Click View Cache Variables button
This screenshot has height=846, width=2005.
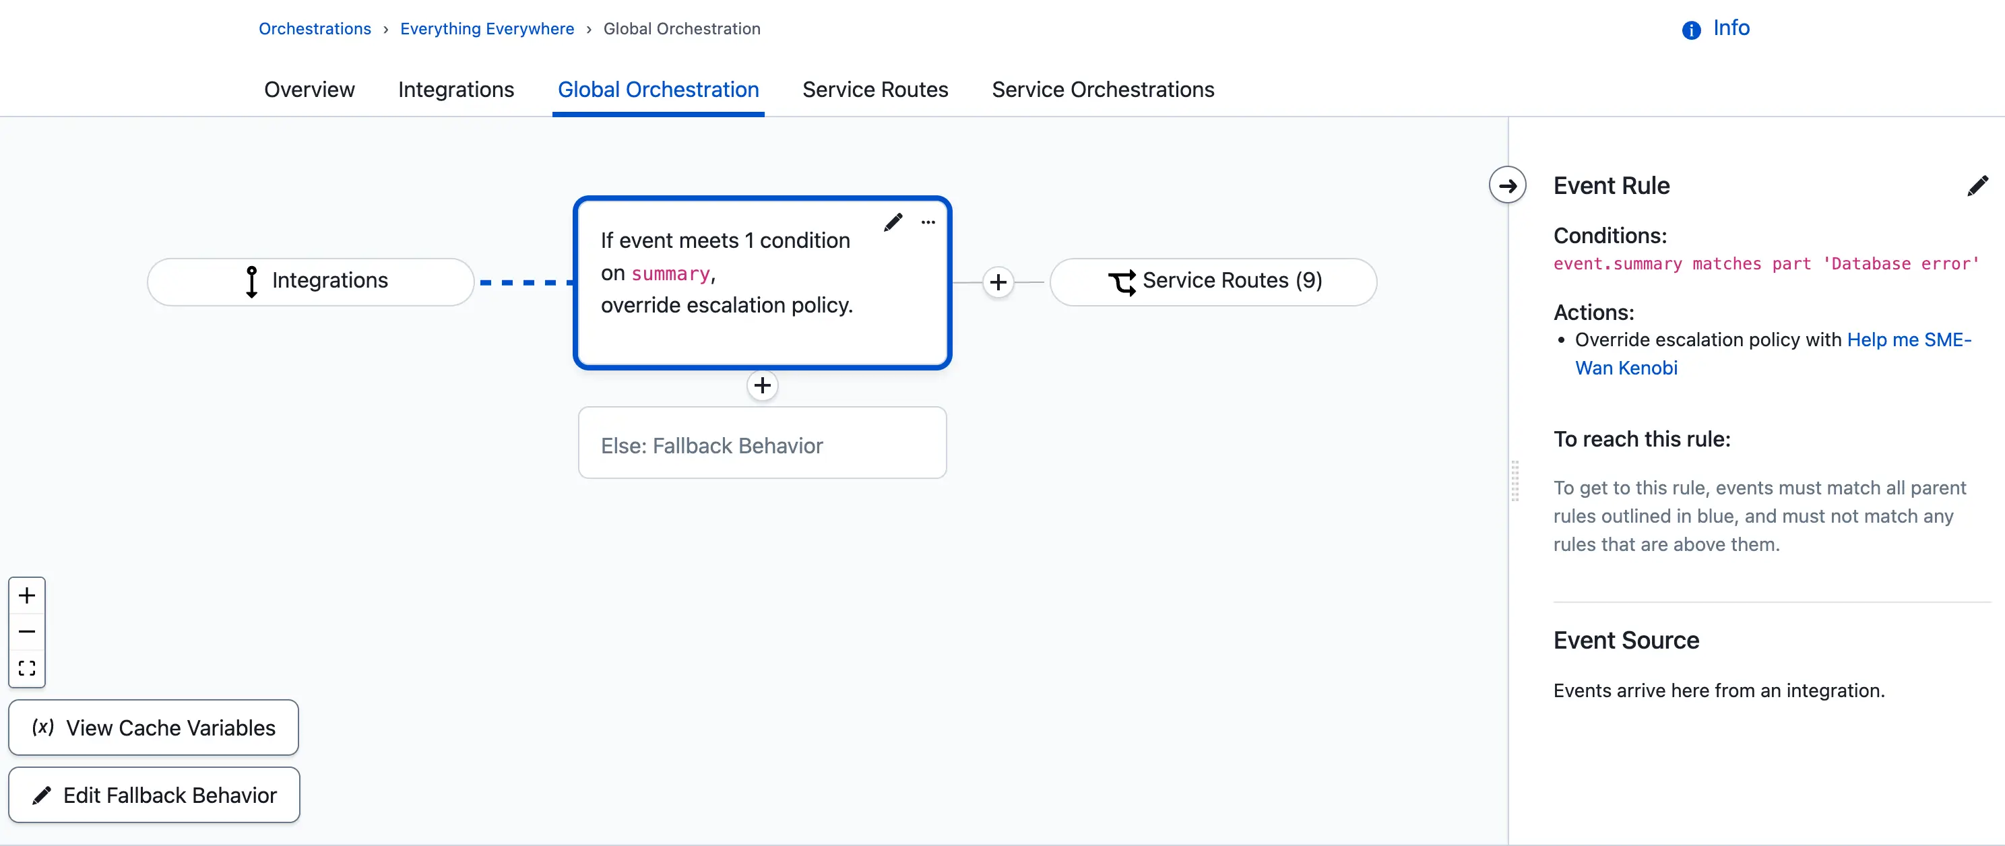tap(154, 727)
